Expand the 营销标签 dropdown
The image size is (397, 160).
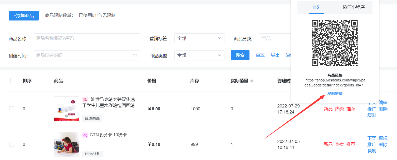tap(199, 38)
